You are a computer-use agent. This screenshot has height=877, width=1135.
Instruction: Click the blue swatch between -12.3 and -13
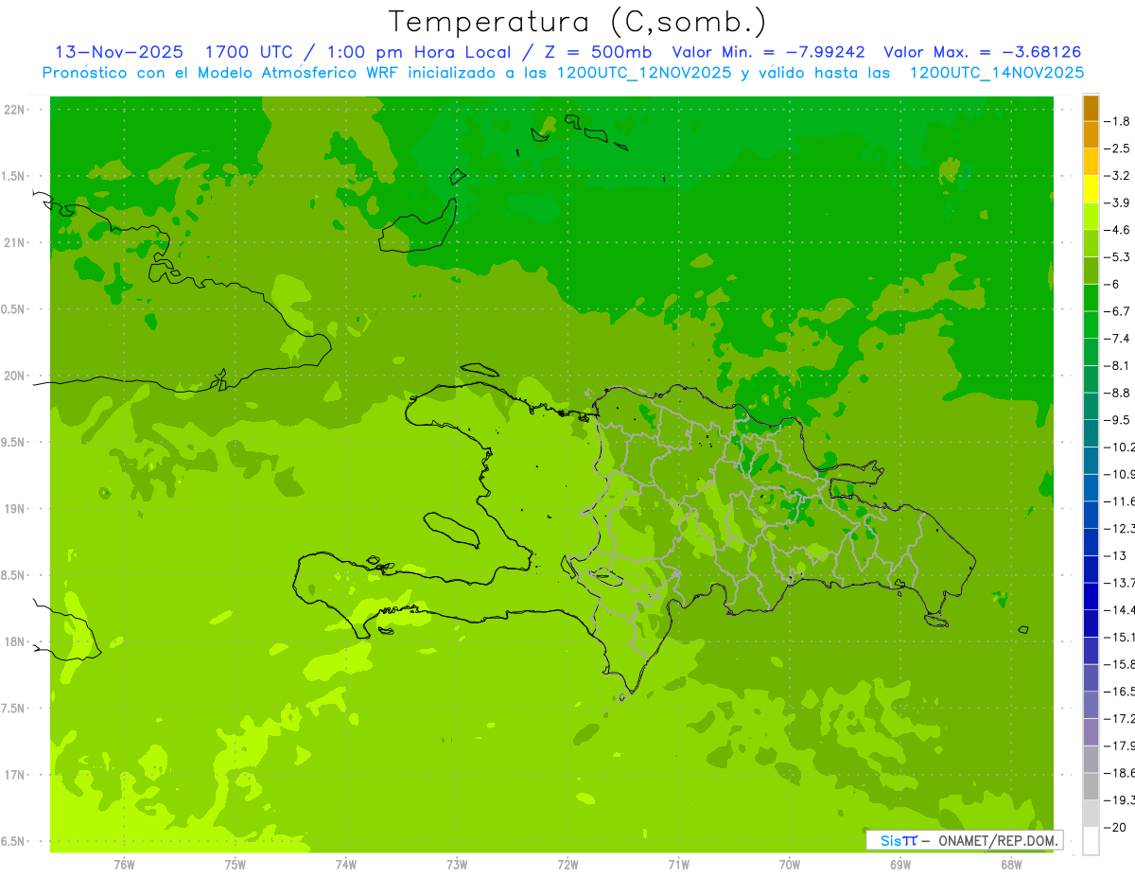click(1091, 542)
